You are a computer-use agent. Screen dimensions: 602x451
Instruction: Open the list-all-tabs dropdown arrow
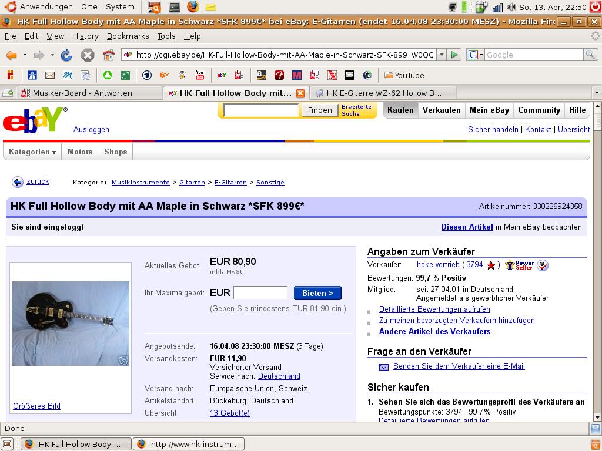click(x=596, y=93)
